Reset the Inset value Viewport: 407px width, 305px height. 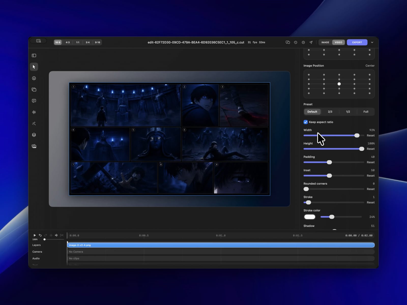370,176
